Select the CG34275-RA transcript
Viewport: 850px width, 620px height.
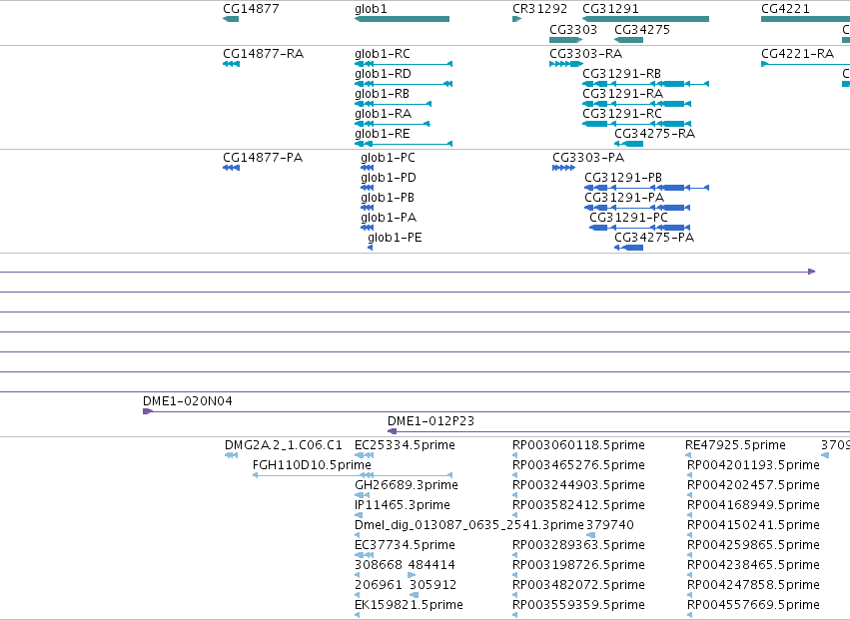pyautogui.click(x=629, y=144)
